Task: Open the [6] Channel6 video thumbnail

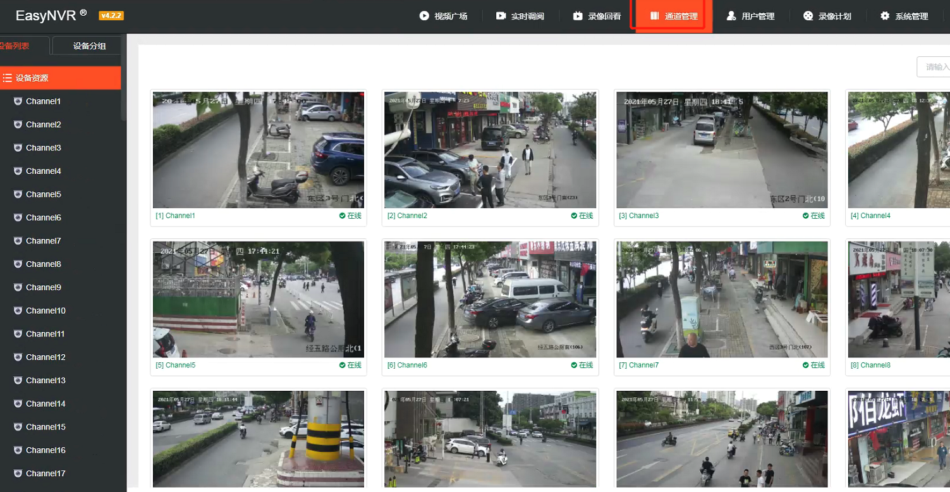Action: (x=490, y=299)
